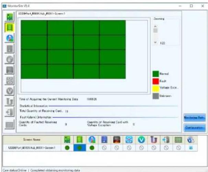Open the sixth sidebar icon below smoke
Viewport: 208px width, 172px height.
coord(10,70)
